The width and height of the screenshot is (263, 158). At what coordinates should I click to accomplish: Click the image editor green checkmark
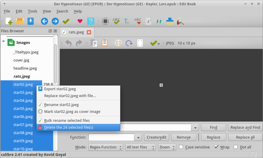[154, 43]
